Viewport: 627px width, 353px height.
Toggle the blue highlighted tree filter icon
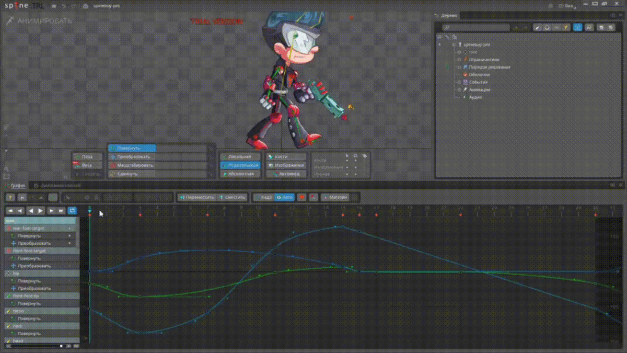coord(578,28)
